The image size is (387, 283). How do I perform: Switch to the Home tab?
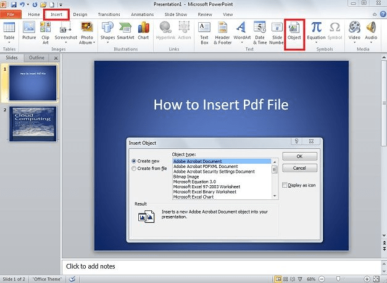(34, 14)
